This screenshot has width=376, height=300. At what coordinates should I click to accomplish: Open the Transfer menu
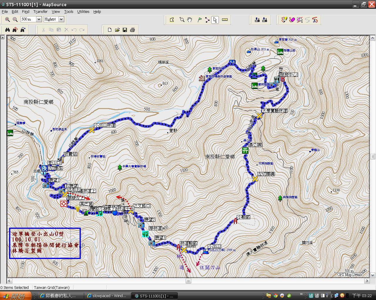coord(40,12)
